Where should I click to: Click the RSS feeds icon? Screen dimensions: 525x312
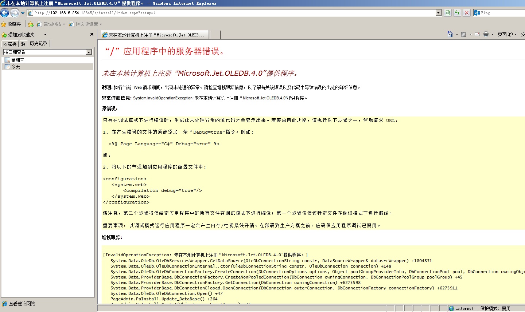click(x=463, y=35)
